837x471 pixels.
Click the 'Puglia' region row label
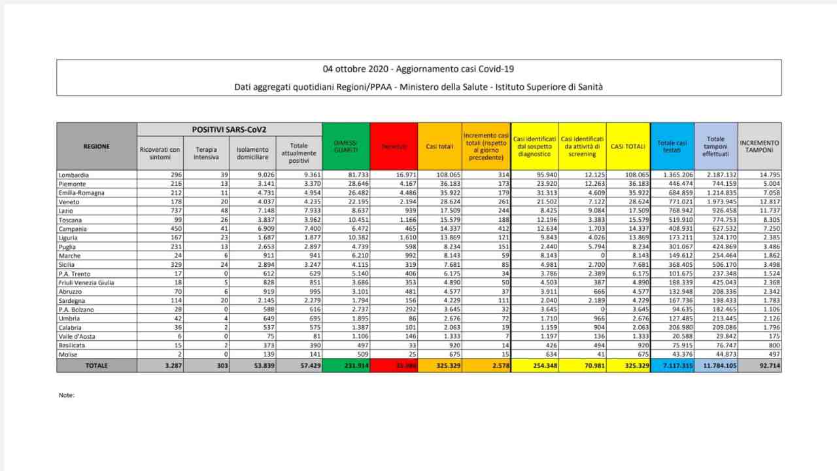pyautogui.click(x=67, y=247)
